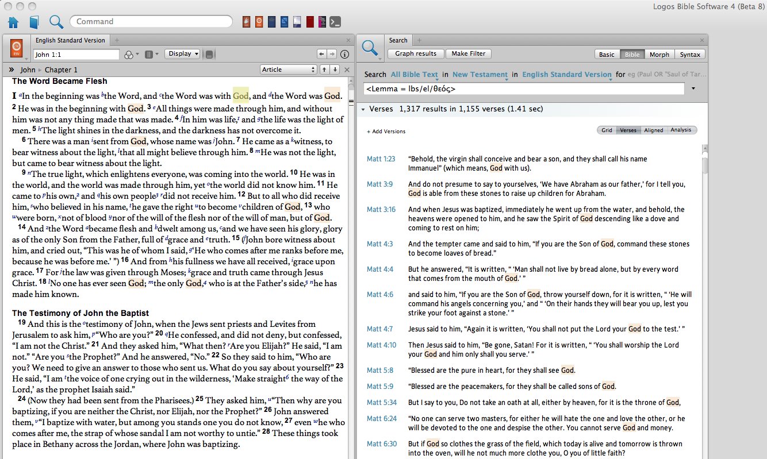
Task: Close the English Standard Version panel
Action: tap(348, 40)
